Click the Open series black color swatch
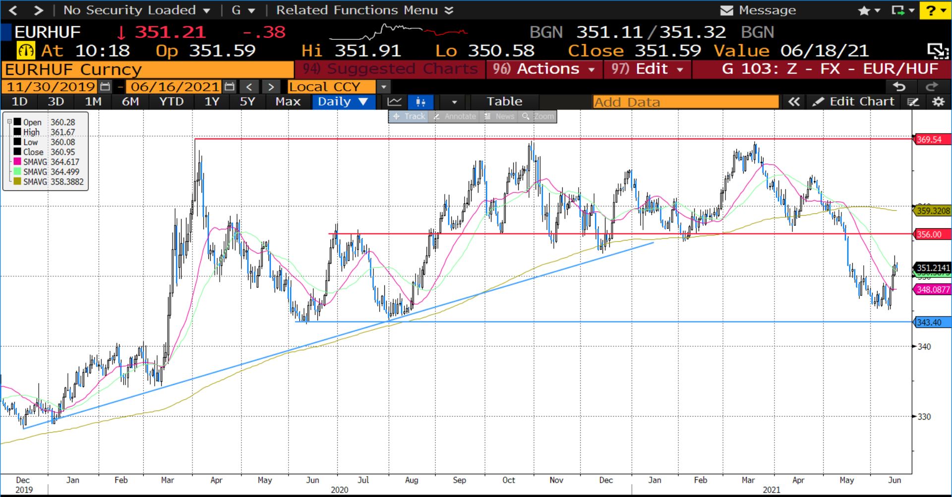Image resolution: width=952 pixels, height=497 pixels. click(x=17, y=122)
